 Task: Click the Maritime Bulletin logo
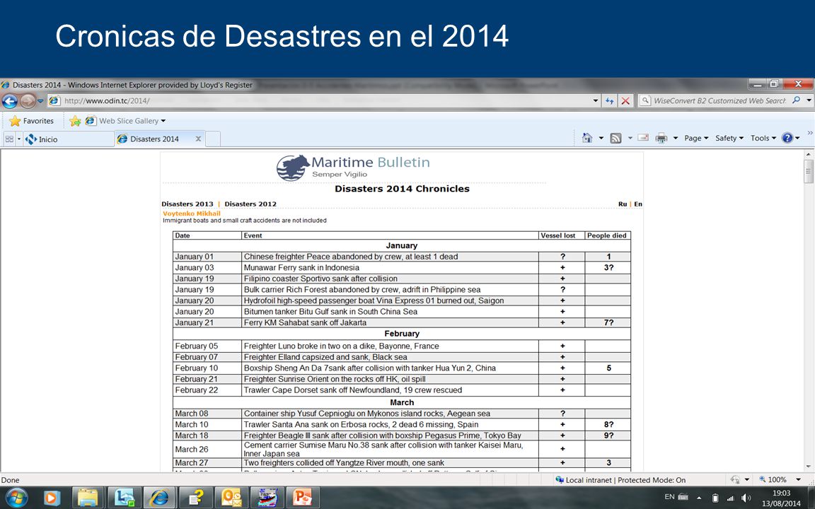tap(354, 168)
